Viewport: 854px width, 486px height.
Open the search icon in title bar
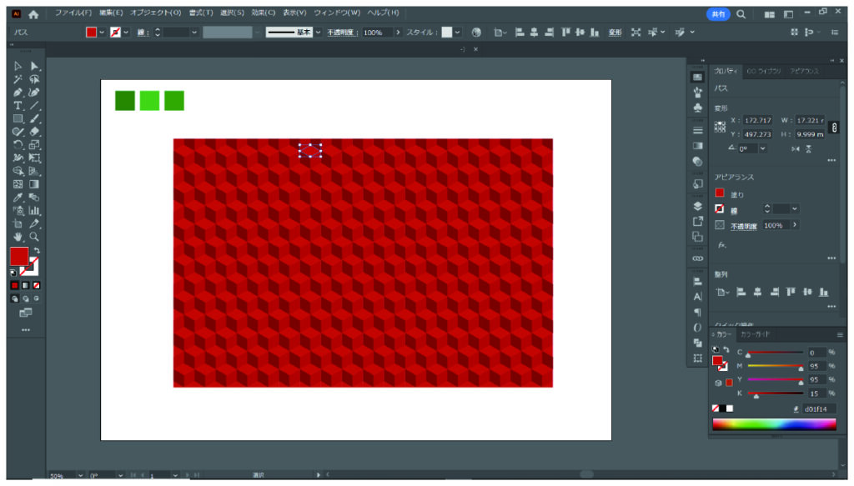tap(741, 14)
